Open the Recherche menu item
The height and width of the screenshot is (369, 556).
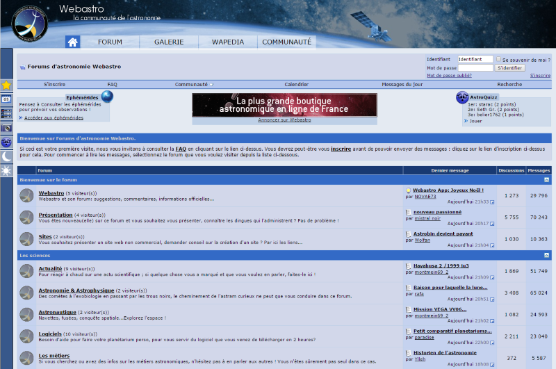click(509, 84)
